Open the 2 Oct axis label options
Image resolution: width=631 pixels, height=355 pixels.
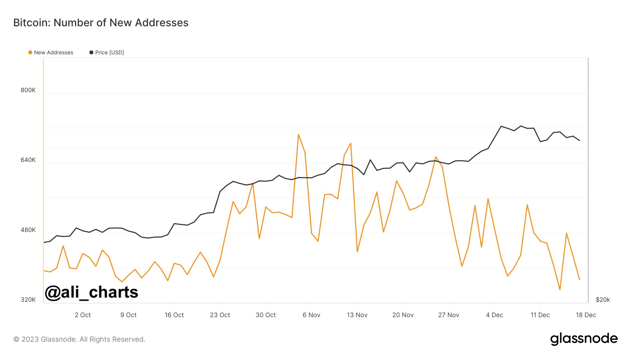coord(83,315)
